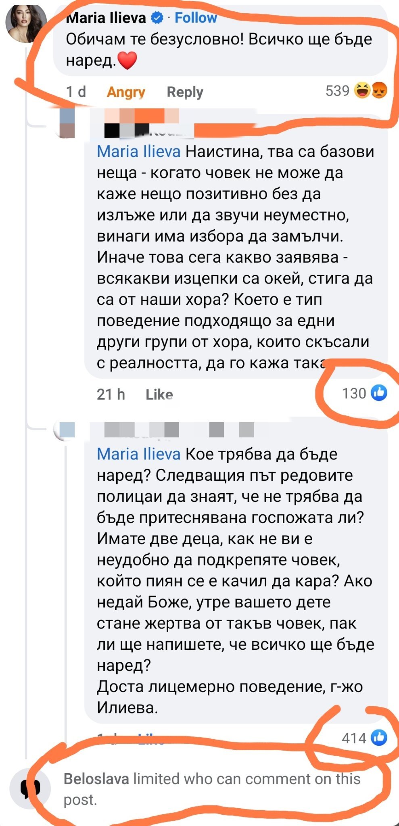Open the 539 reactions count
399x826 pixels.
click(337, 91)
